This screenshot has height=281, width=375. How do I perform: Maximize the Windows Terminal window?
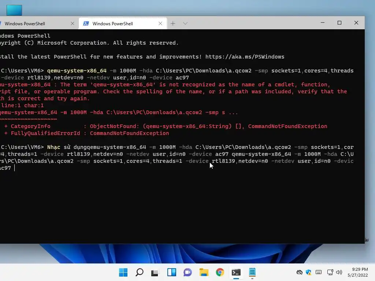(x=339, y=23)
